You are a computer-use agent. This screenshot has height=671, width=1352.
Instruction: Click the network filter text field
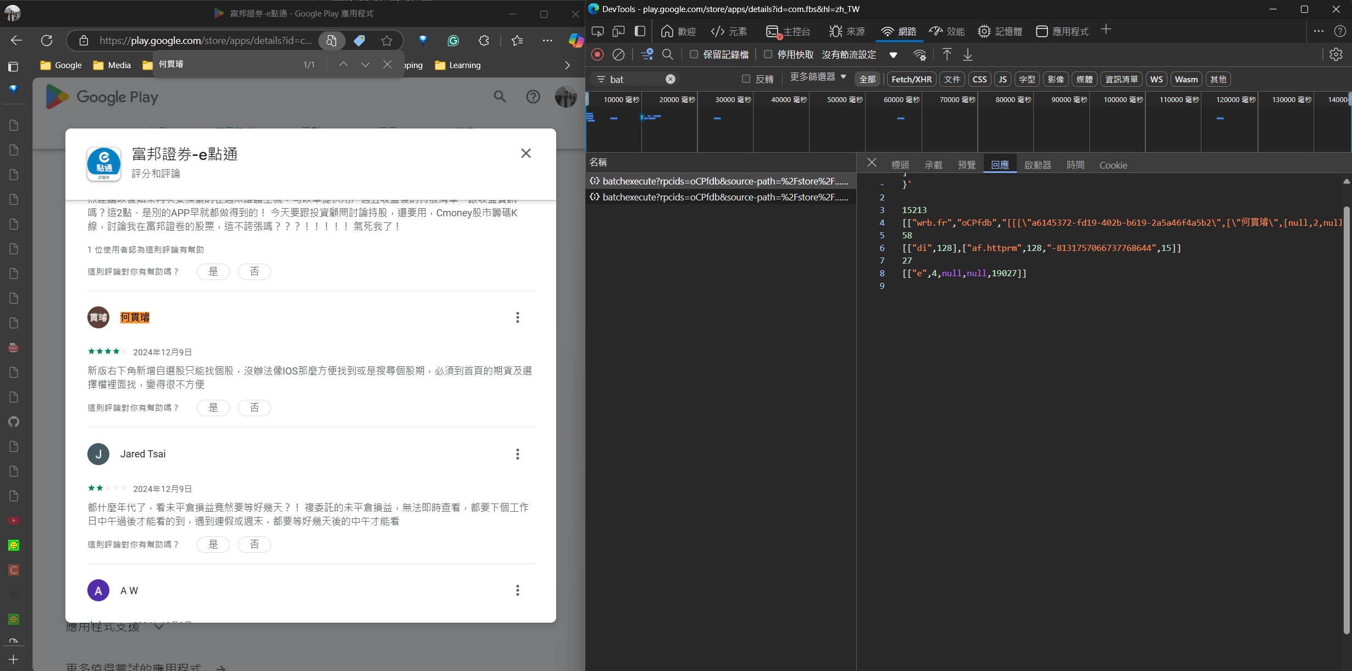click(x=635, y=79)
